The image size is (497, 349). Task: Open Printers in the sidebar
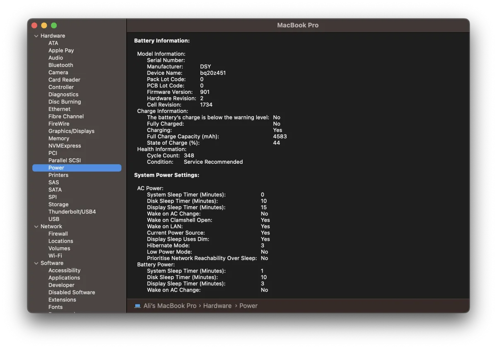(58, 175)
